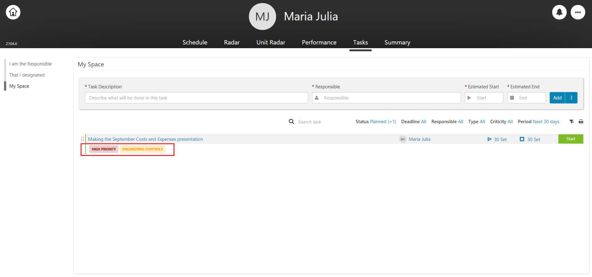Image resolution: width=592 pixels, height=277 pixels.
Task: Change the Period Next 30 days filter
Action: (539, 122)
